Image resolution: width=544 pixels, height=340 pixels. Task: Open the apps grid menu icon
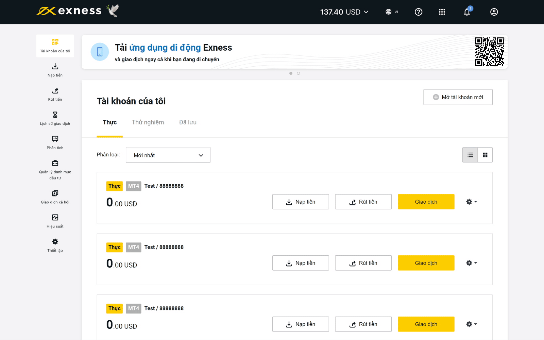point(442,12)
